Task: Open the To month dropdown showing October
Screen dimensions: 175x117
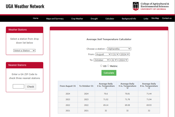Action: coord(102,60)
